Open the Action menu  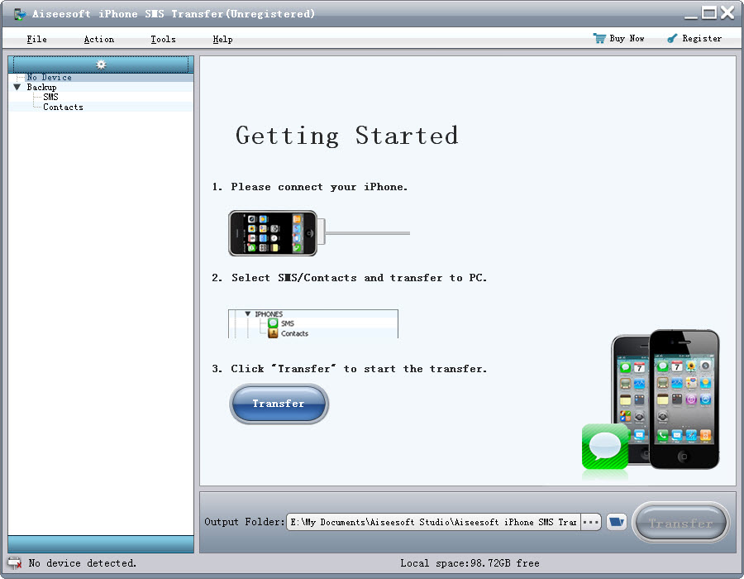[x=99, y=39]
